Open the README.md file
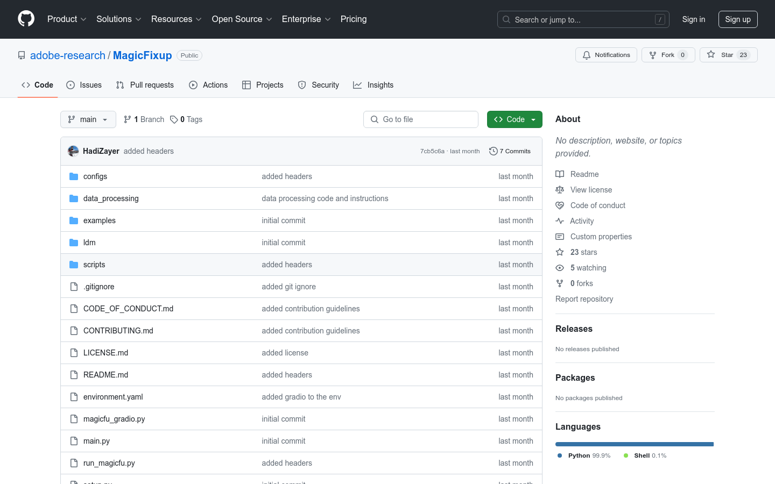The image size is (775, 484). coord(105,375)
